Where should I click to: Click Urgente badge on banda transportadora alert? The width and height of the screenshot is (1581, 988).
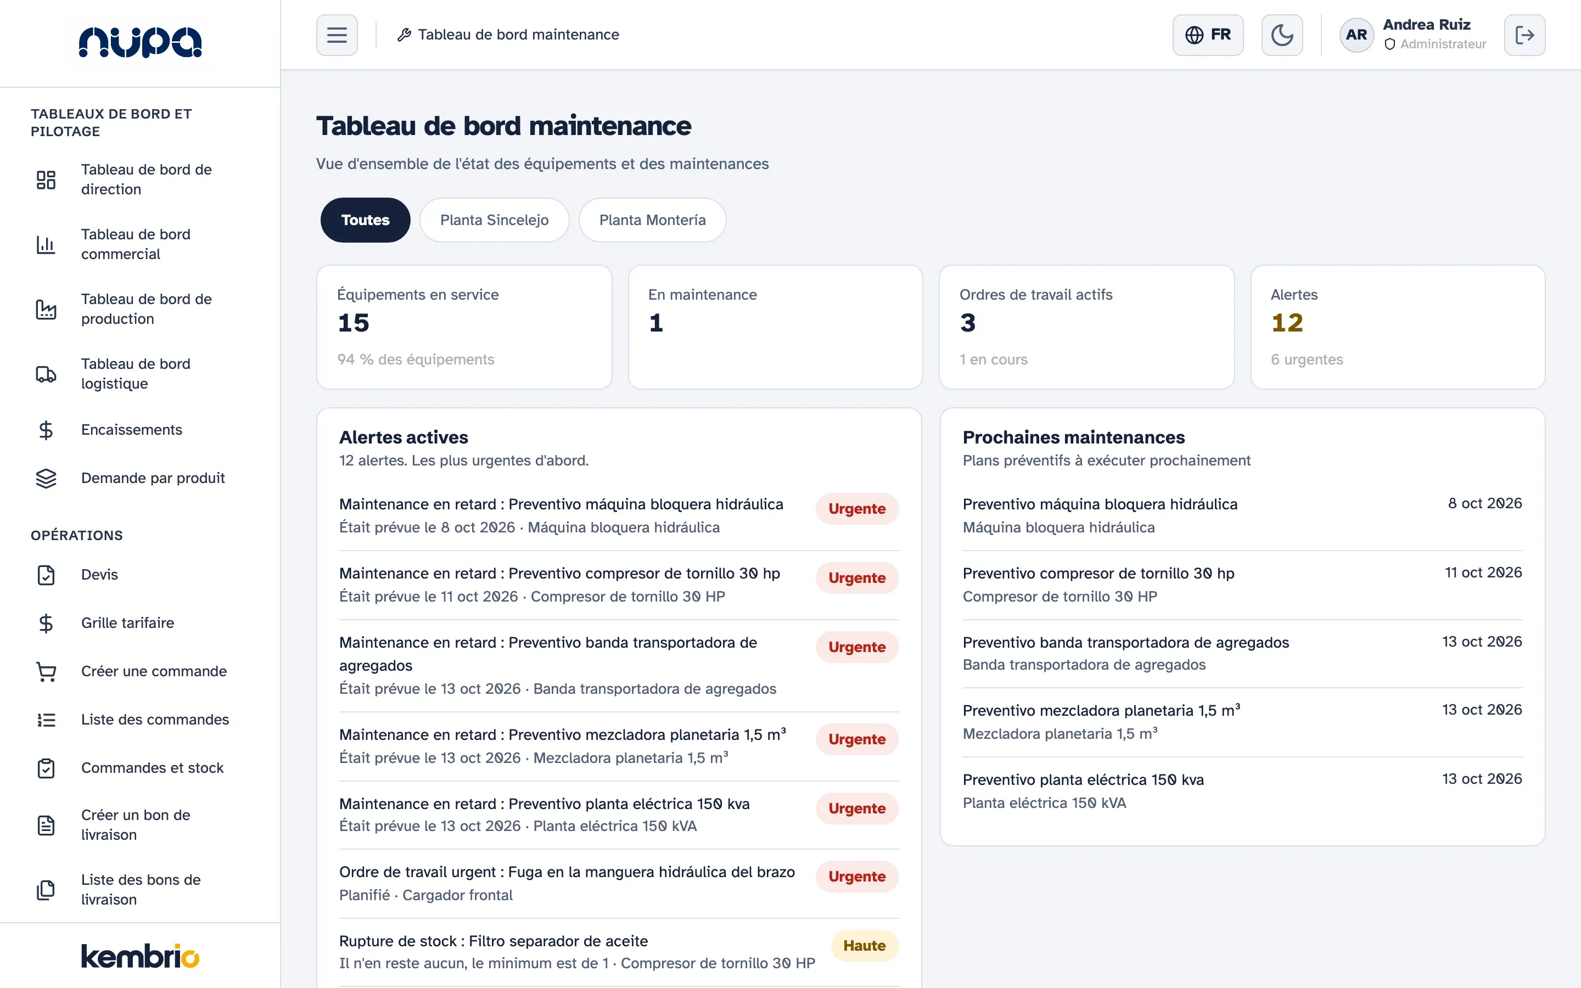coord(856,647)
